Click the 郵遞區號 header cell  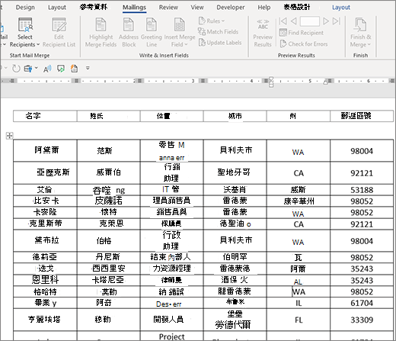tap(362, 116)
